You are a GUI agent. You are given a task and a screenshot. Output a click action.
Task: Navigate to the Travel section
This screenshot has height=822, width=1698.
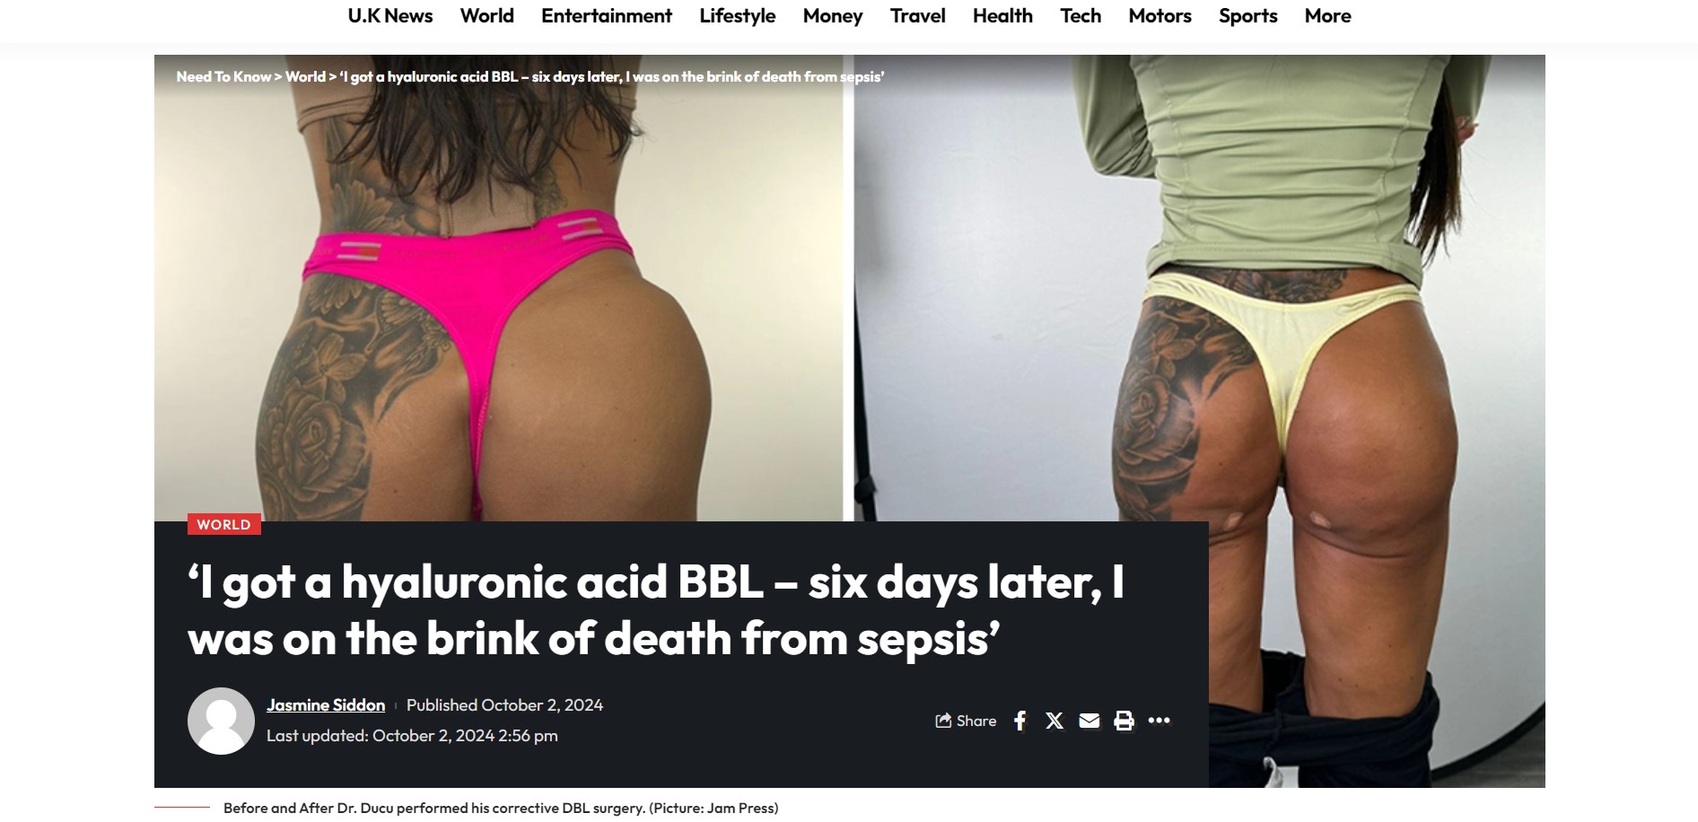(918, 16)
